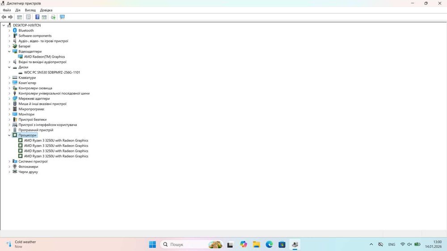This screenshot has width=447, height=251.
Task: Click the Фотокамери camera icon
Action: (x=15, y=167)
